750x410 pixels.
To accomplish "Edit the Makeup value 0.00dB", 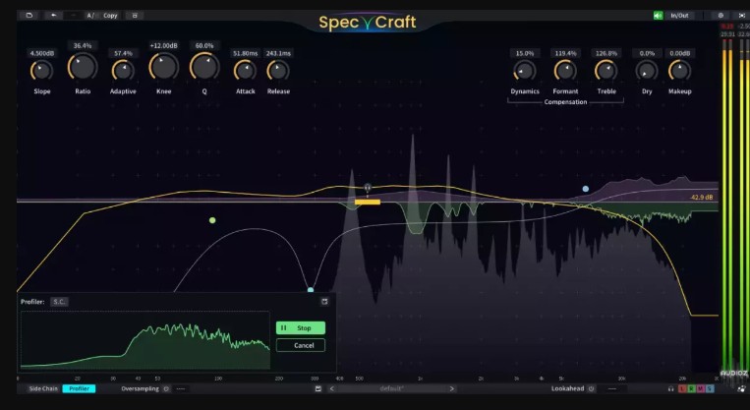I will coord(679,53).
